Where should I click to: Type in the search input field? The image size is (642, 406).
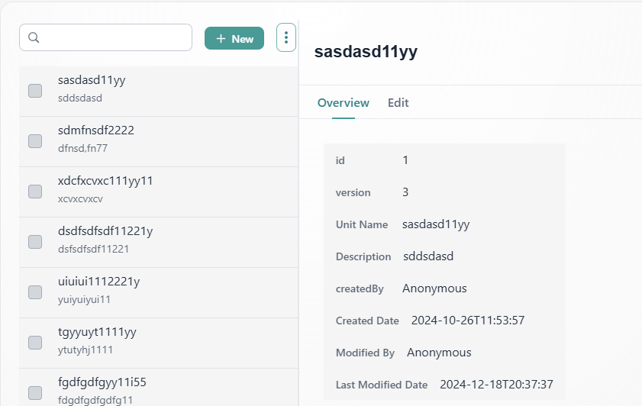pyautogui.click(x=115, y=37)
